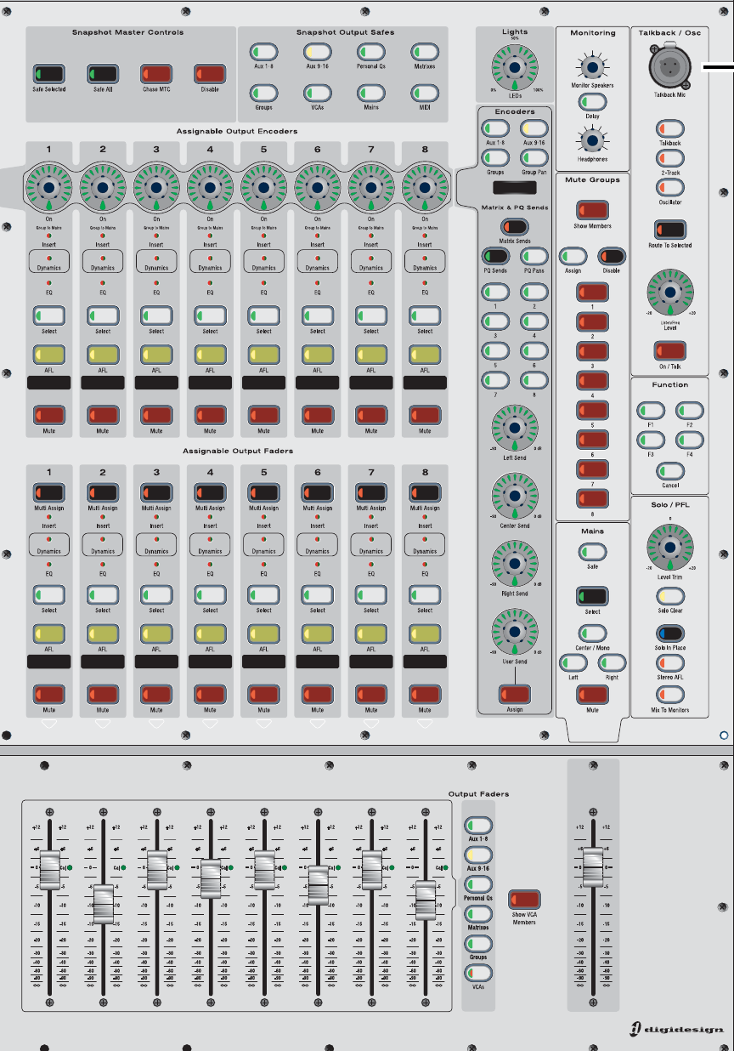The image size is (734, 1051).
Task: Select Aux 9-16 in Encoders section
Action: (534, 128)
